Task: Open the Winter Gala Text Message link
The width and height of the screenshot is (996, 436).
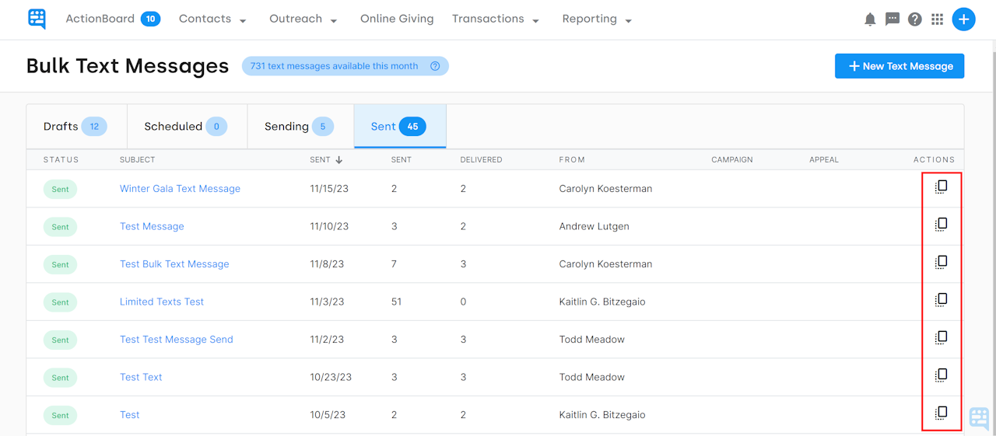Action: point(180,189)
